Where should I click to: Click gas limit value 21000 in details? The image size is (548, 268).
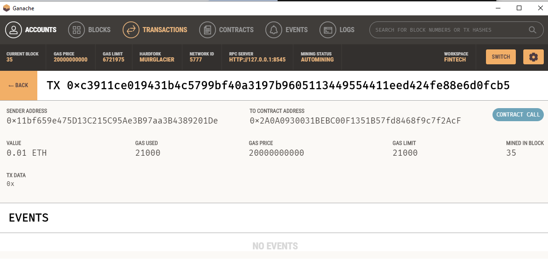point(405,153)
